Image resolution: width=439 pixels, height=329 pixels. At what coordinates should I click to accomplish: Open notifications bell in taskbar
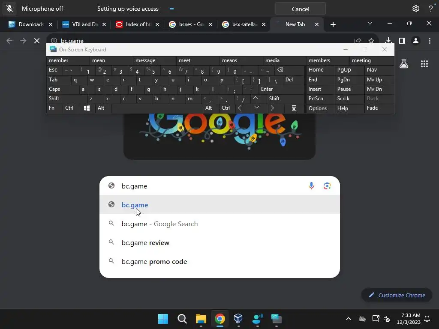coord(427,319)
